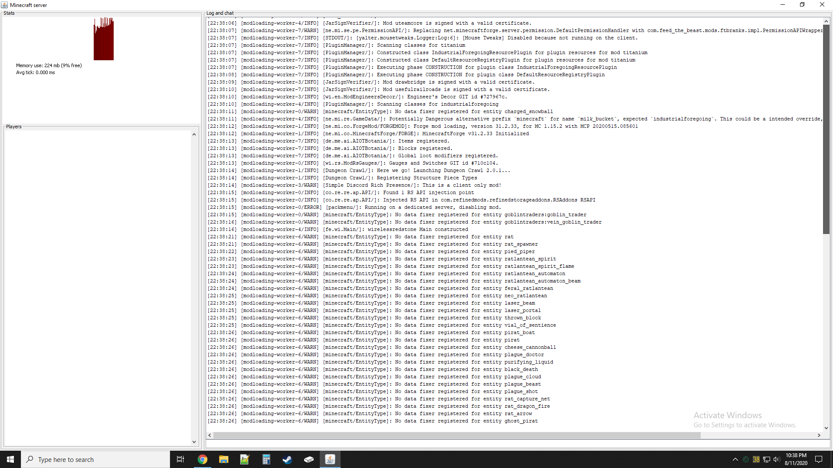Click the red memory usage graph

point(104,39)
